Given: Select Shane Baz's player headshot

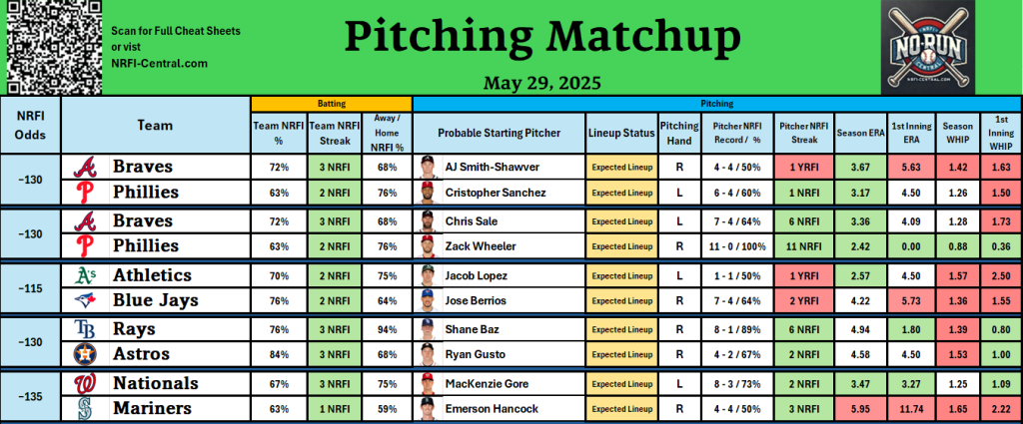Looking at the screenshot, I should pos(428,329).
